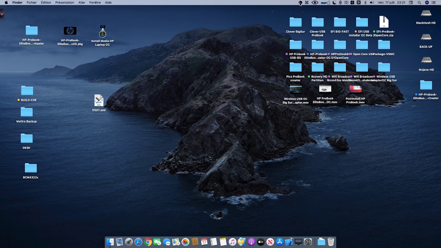Viewport: 441px width, 248px height.
Task: Open the Trash in the Dock
Action: coord(331,242)
